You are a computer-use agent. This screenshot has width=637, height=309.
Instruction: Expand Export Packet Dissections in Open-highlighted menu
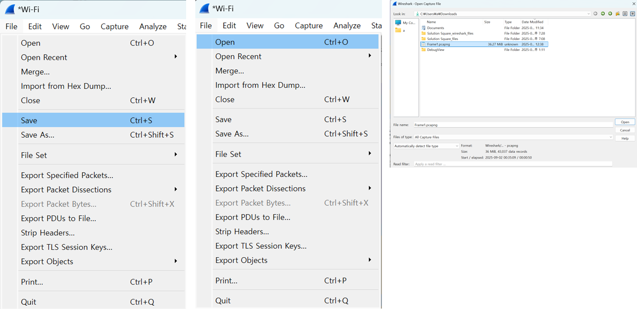point(370,188)
